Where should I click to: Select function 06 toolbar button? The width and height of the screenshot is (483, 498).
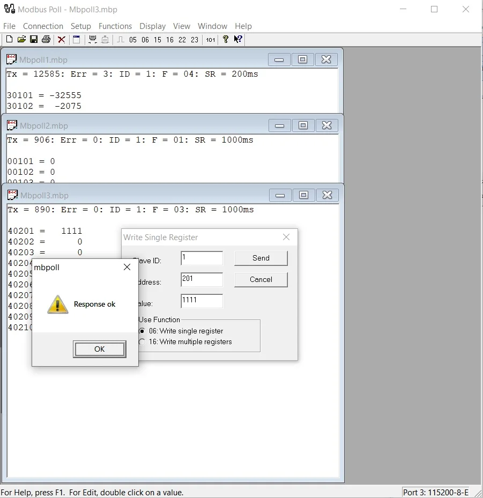click(x=145, y=40)
